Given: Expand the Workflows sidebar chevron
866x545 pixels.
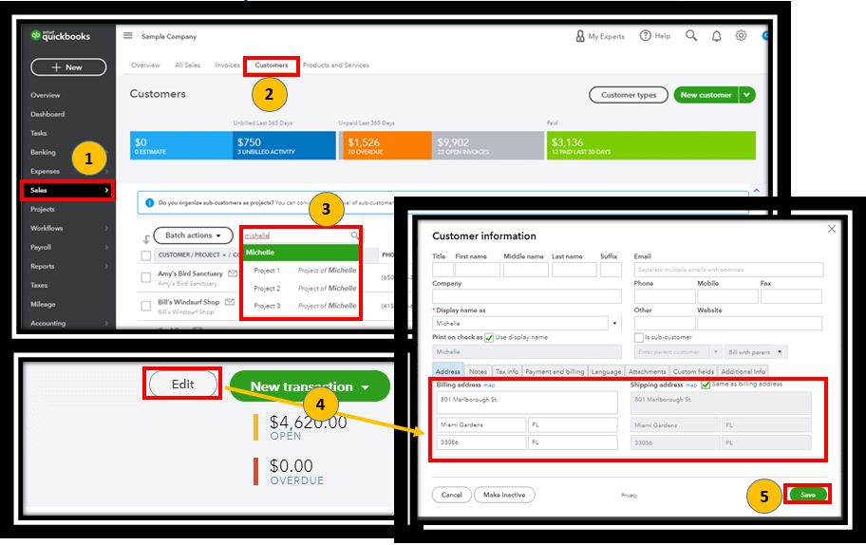Looking at the screenshot, I should point(106,228).
